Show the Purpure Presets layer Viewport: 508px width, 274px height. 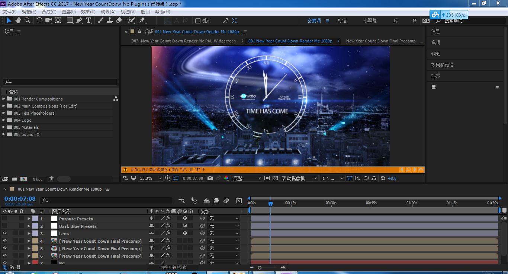pyautogui.click(x=5, y=219)
